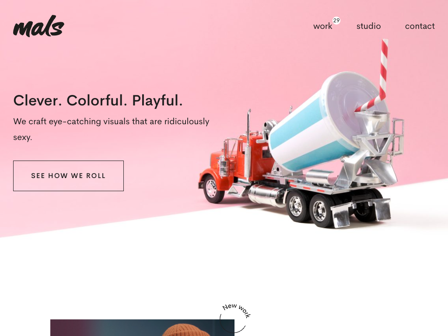Open the work menu item
The image size is (448, 336).
[322, 26]
